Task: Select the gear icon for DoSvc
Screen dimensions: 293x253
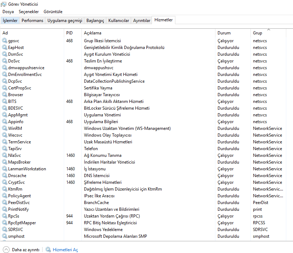Action: (x=5, y=61)
